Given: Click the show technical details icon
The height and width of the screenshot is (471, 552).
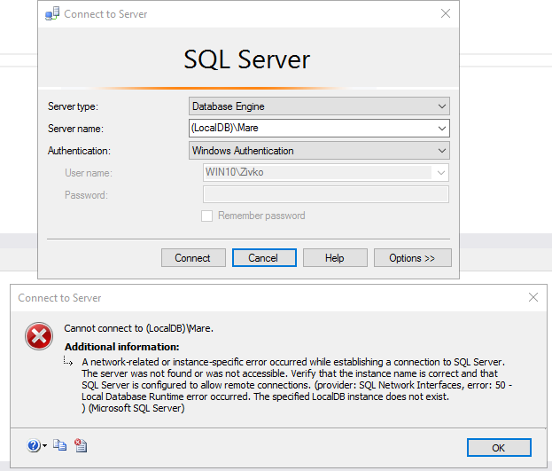Looking at the screenshot, I should coord(81,445).
